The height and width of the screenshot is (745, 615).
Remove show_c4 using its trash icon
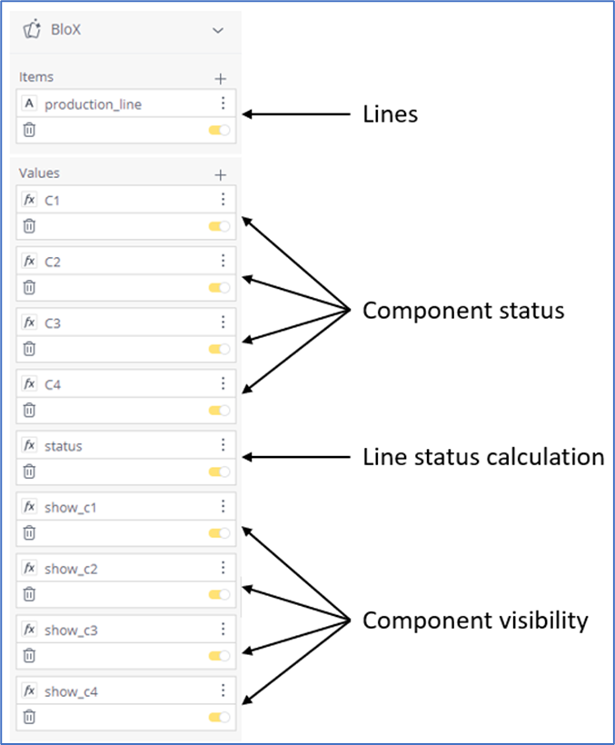click(x=29, y=717)
